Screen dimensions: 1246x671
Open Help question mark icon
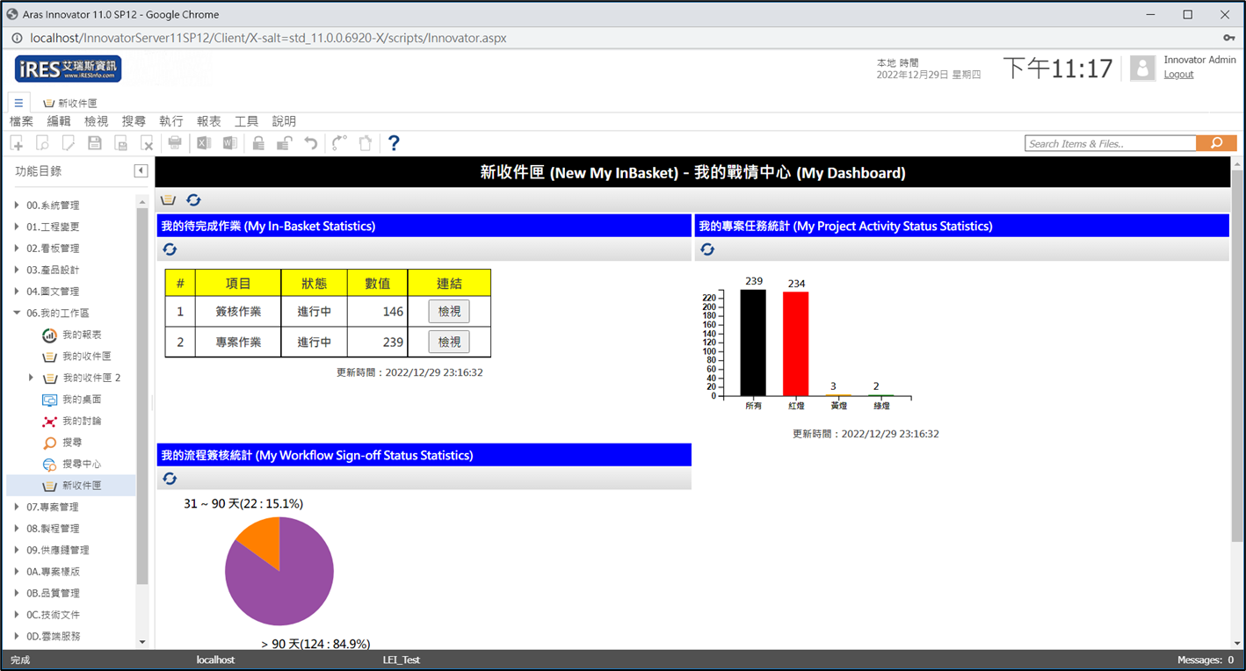pos(394,142)
